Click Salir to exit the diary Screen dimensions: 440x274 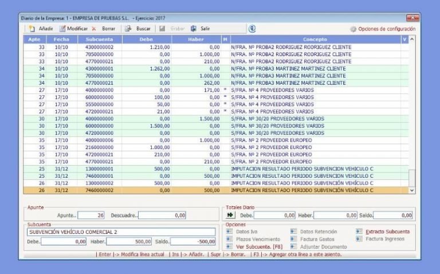pyautogui.click(x=200, y=28)
